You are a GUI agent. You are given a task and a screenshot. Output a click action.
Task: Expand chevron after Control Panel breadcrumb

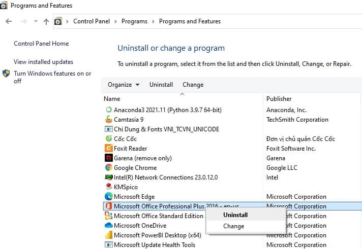point(115,21)
